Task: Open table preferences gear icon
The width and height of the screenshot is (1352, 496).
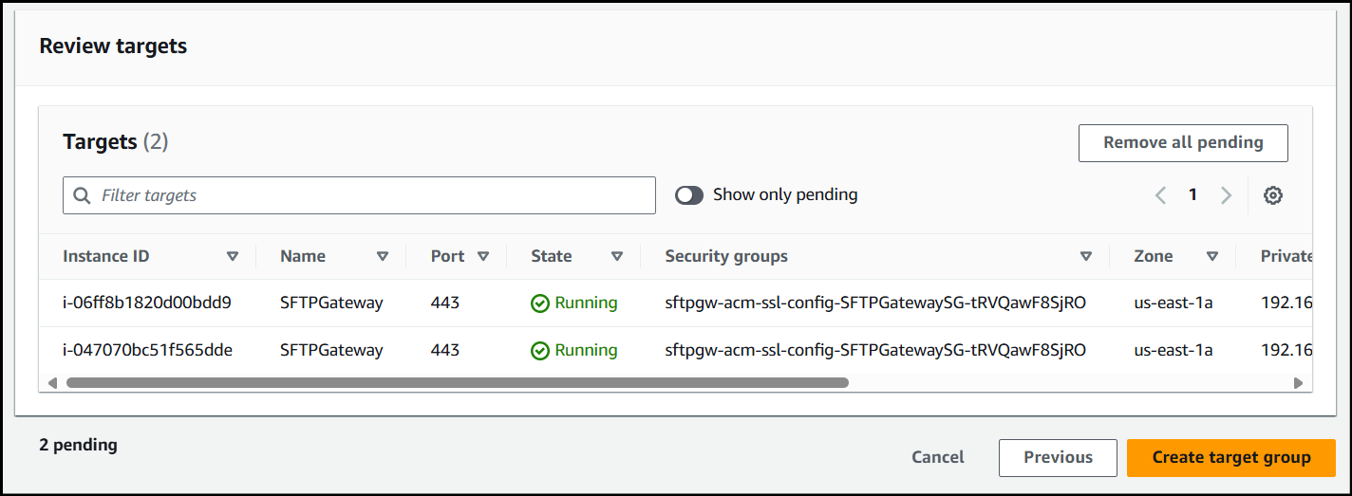Action: tap(1273, 195)
